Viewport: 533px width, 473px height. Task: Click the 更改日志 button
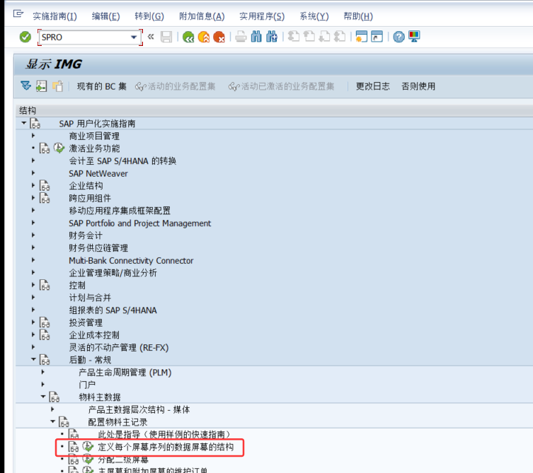(372, 86)
